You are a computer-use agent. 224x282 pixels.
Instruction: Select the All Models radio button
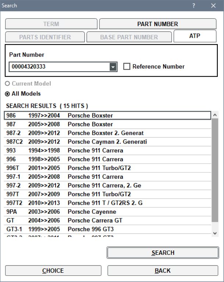(x=7, y=94)
